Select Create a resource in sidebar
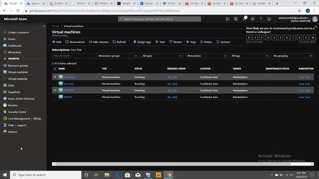 point(18,32)
